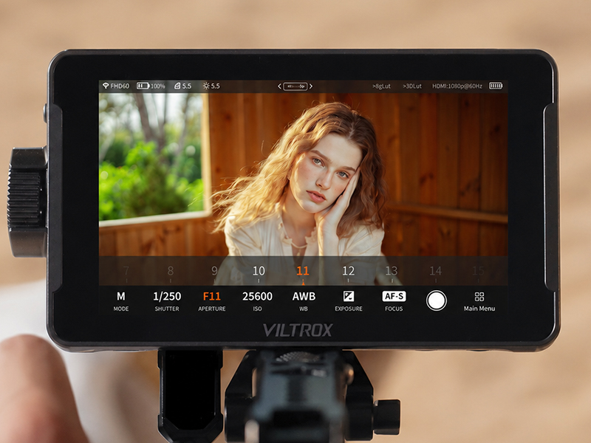Select value 8 on aperture scale
591x443 pixels.
click(x=171, y=271)
